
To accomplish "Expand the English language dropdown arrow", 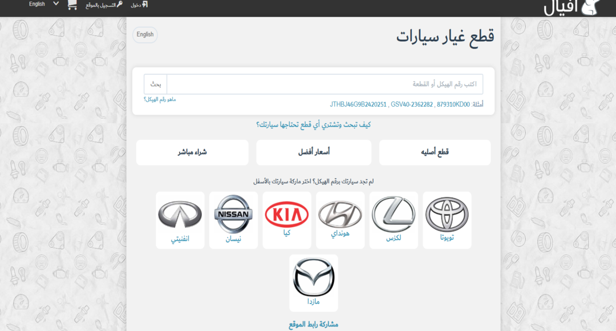I will (56, 4).
